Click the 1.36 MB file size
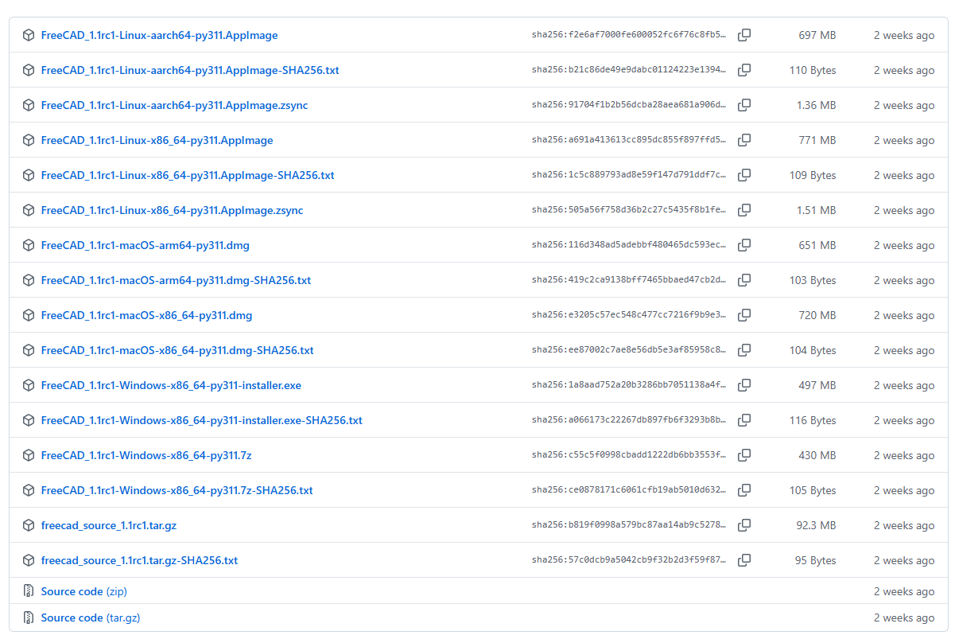This screenshot has height=639, width=955. coord(817,105)
